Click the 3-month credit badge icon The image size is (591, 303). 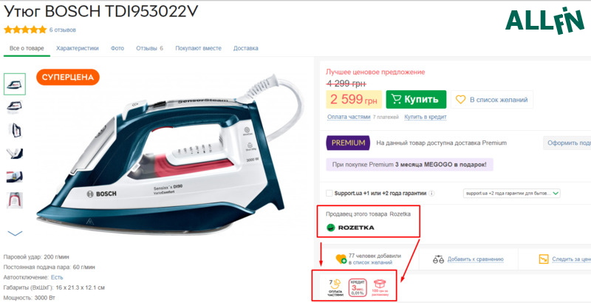pyautogui.click(x=357, y=288)
